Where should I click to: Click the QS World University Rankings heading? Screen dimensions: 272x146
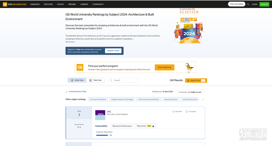click(110, 17)
